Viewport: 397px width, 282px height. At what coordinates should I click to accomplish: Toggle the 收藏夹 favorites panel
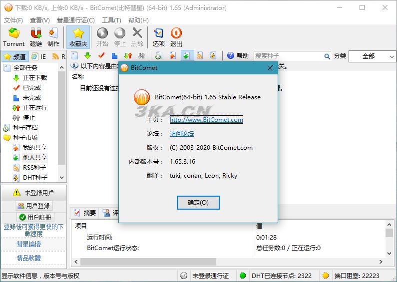pyautogui.click(x=78, y=37)
